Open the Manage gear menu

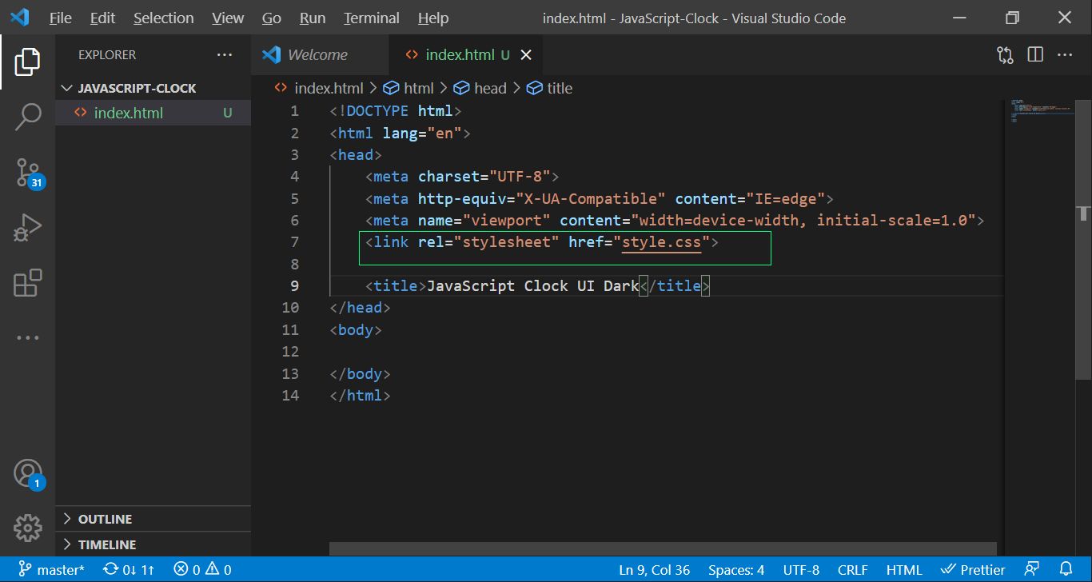click(27, 528)
